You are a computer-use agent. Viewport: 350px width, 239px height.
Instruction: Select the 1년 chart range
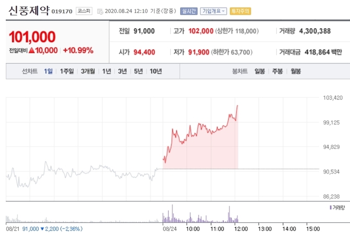(107, 71)
